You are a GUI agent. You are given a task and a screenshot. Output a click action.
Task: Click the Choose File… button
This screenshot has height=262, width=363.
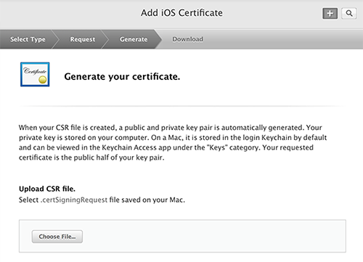(x=57, y=237)
